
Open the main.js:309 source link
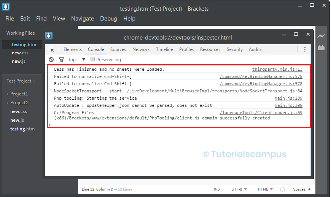(x=288, y=105)
